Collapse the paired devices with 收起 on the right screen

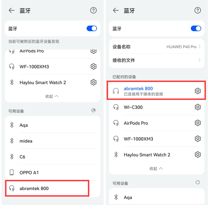tap(156, 168)
